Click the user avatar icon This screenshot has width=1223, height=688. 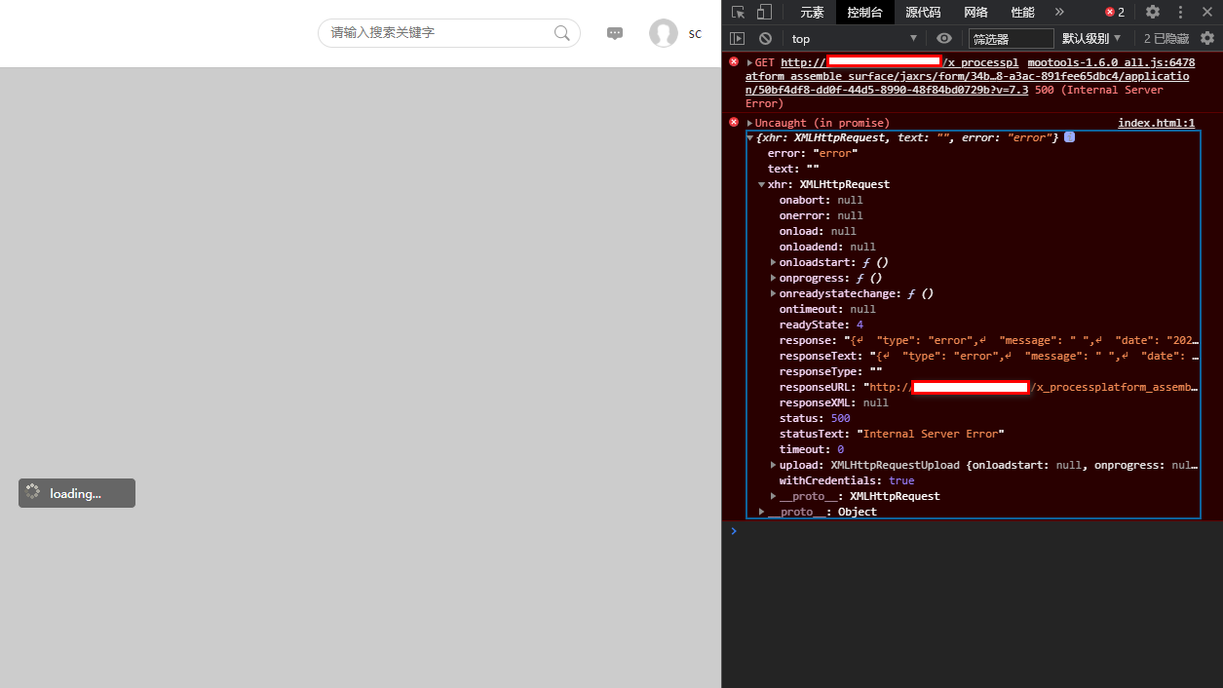(664, 33)
